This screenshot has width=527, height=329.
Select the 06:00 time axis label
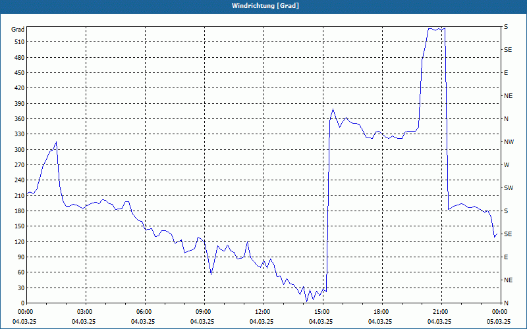coord(143,312)
